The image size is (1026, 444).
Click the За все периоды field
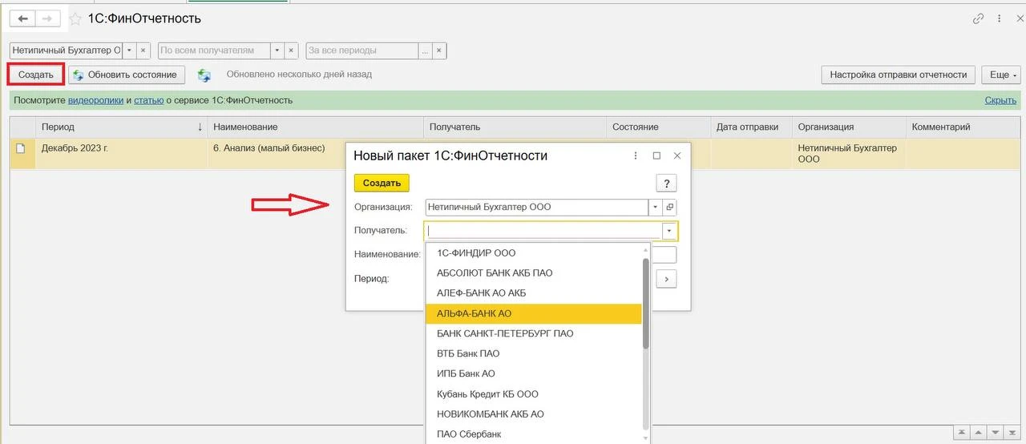(362, 50)
